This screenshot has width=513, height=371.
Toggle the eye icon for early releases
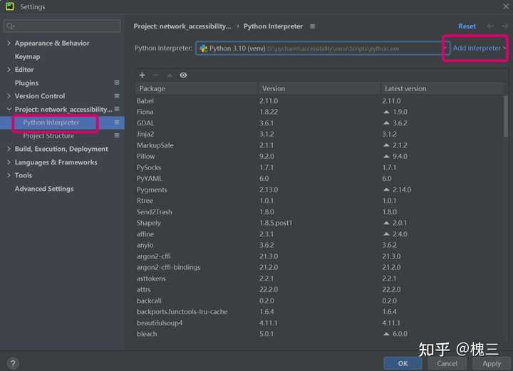pos(183,75)
